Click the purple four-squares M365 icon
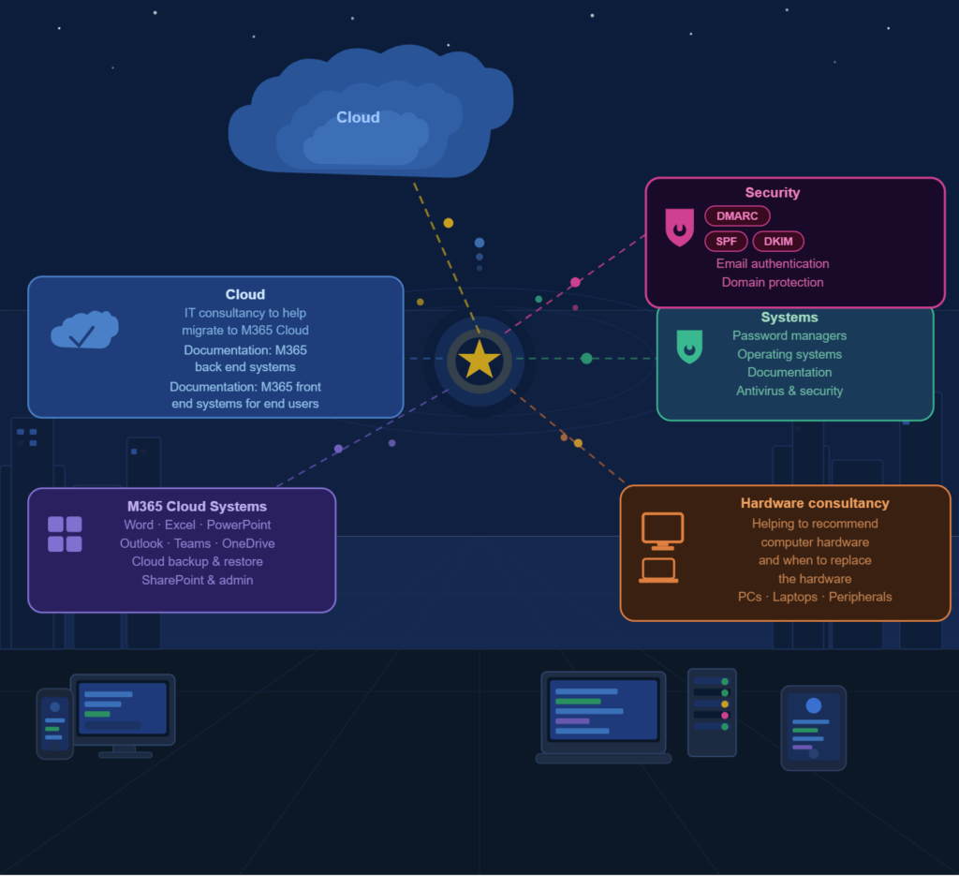Image resolution: width=959 pixels, height=889 pixels. [65, 534]
